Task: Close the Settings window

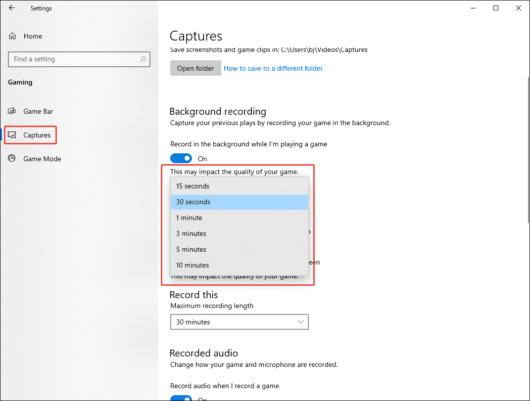Action: pyautogui.click(x=518, y=8)
